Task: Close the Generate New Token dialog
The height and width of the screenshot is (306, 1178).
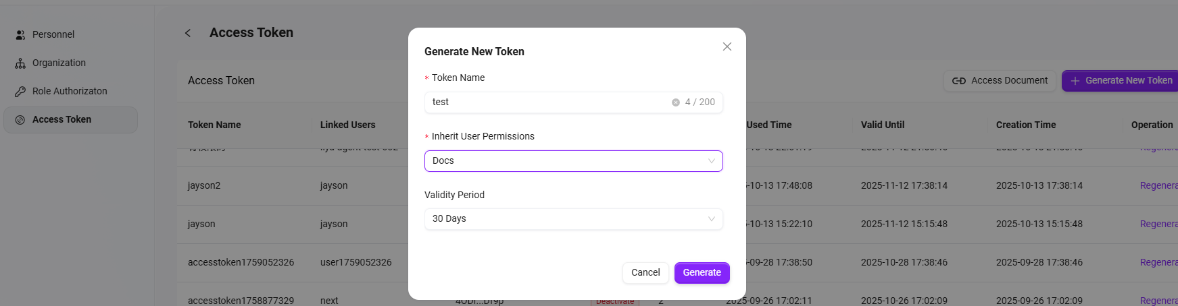Action: click(x=727, y=47)
